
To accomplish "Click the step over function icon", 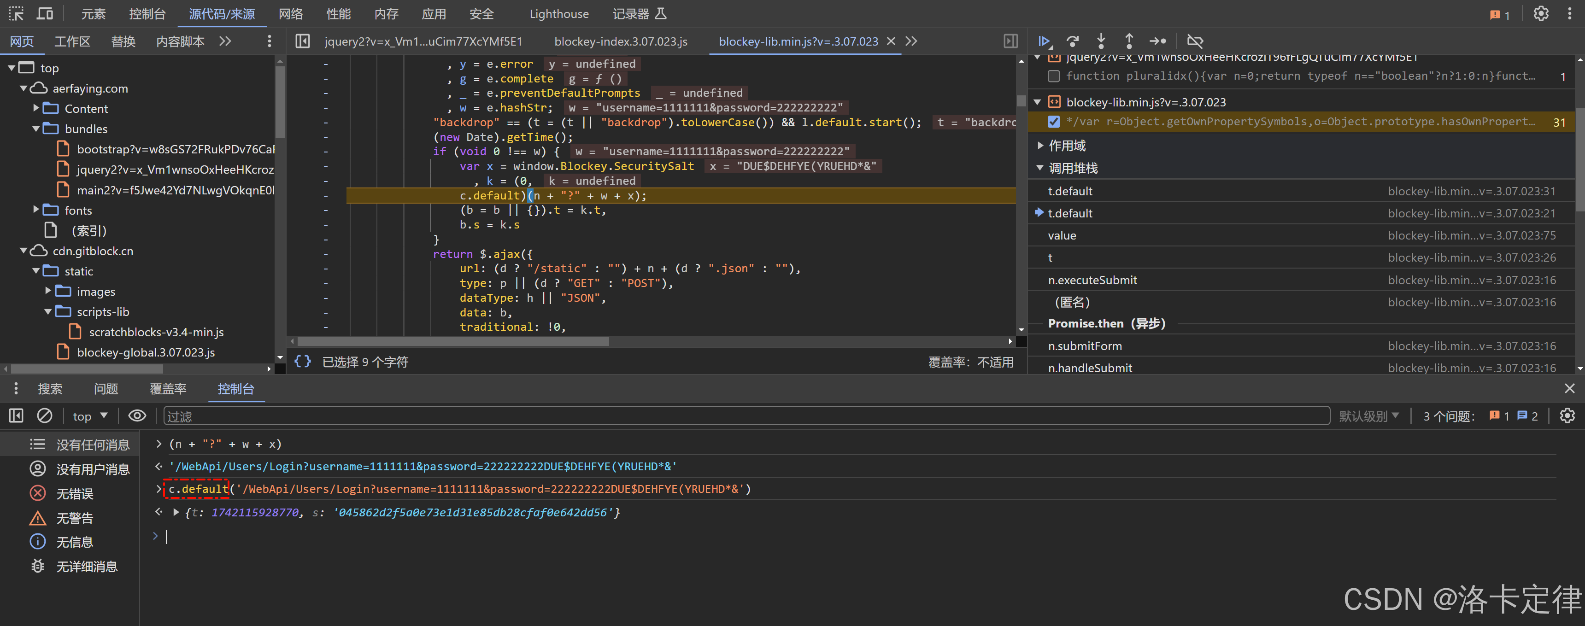I will (1073, 41).
